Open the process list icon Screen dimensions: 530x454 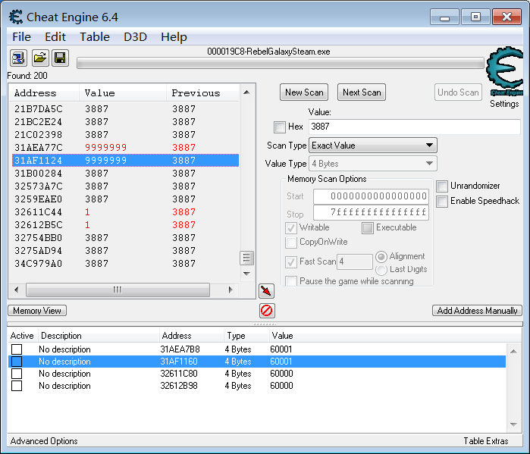(18, 58)
